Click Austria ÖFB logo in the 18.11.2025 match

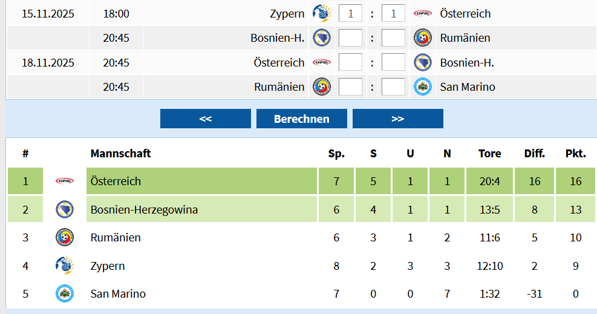tap(321, 62)
